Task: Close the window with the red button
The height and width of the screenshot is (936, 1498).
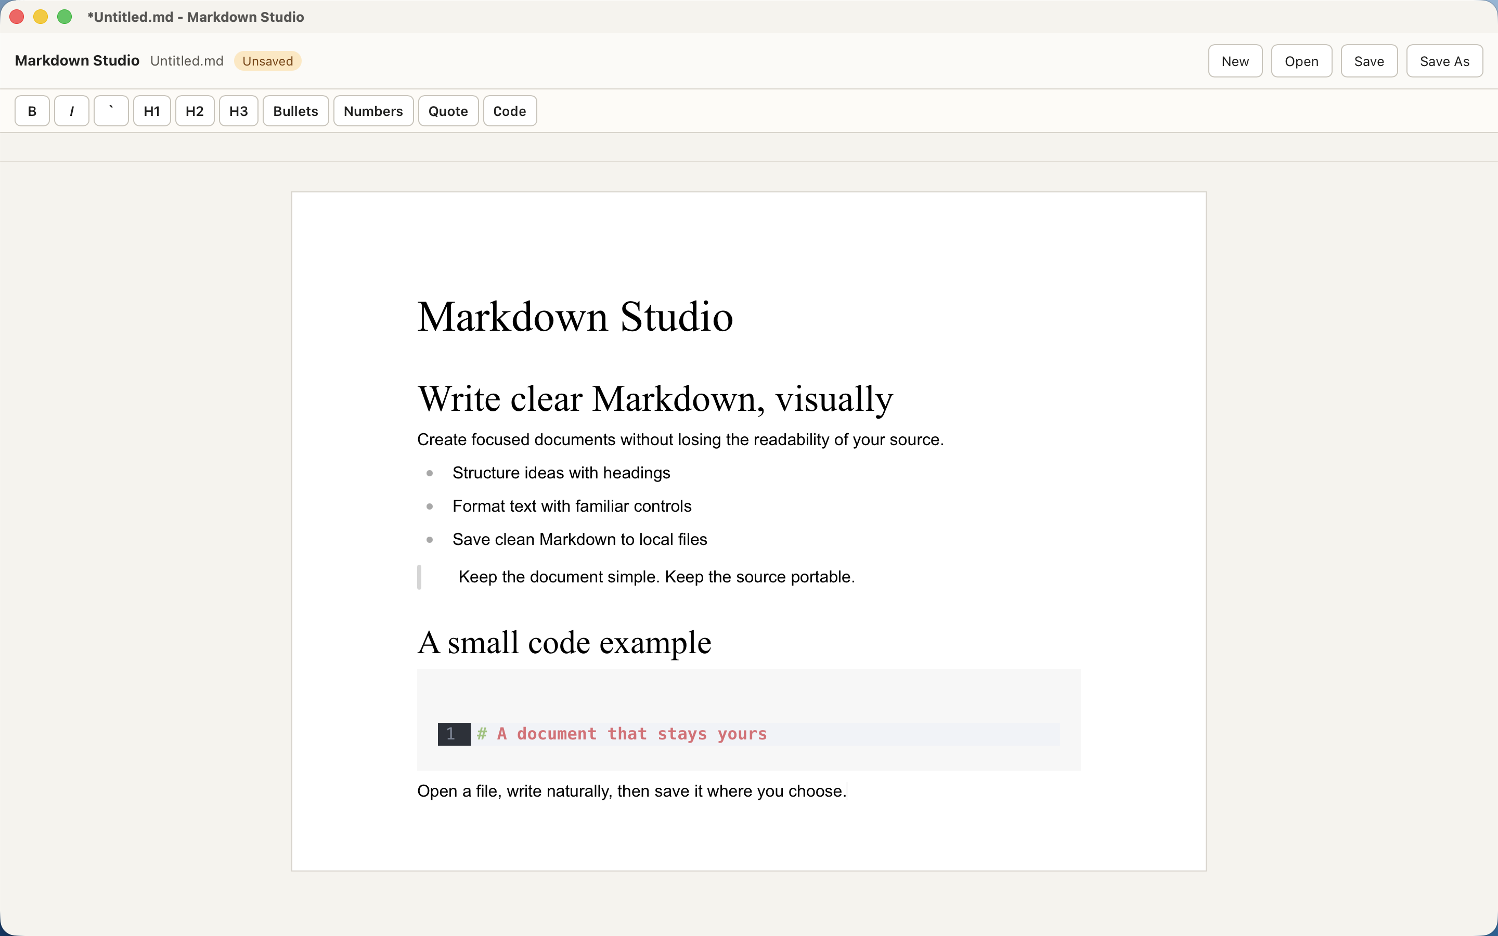Action: (x=17, y=17)
